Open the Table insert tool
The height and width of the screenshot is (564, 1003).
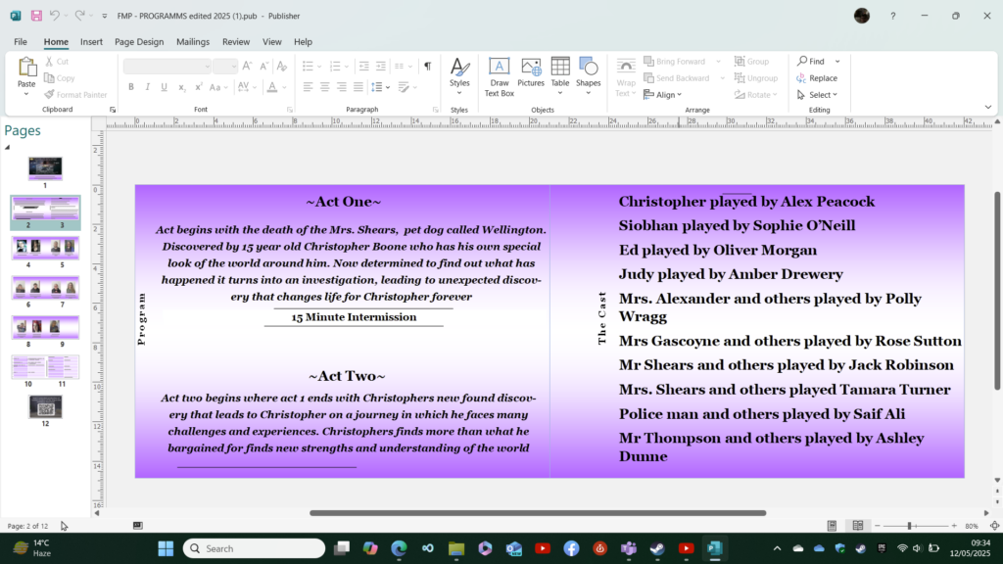click(x=560, y=76)
